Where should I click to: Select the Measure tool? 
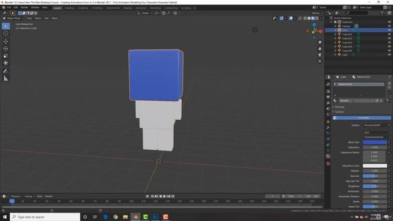tap(6, 79)
